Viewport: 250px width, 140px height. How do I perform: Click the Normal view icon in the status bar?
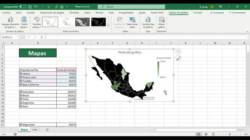[x=199, y=134]
